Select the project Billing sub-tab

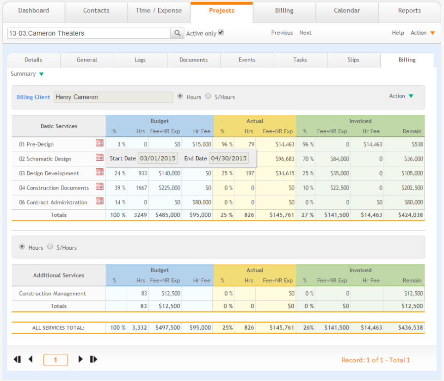pyautogui.click(x=407, y=60)
